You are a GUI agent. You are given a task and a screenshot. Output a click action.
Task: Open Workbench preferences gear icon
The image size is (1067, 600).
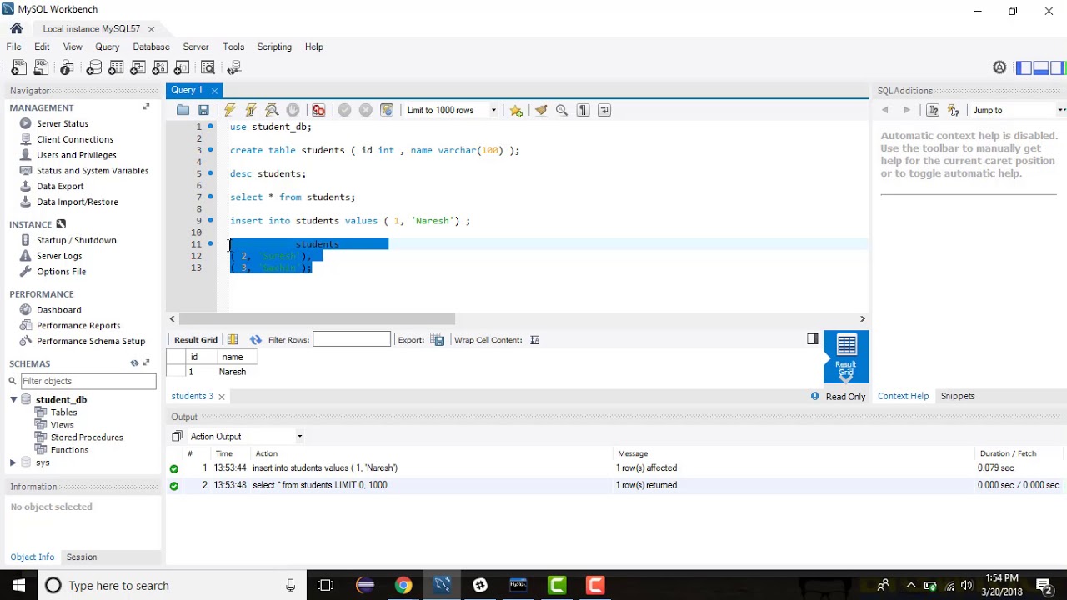click(999, 67)
